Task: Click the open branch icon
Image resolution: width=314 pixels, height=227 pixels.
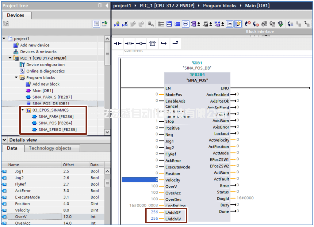Action: tap(164, 44)
